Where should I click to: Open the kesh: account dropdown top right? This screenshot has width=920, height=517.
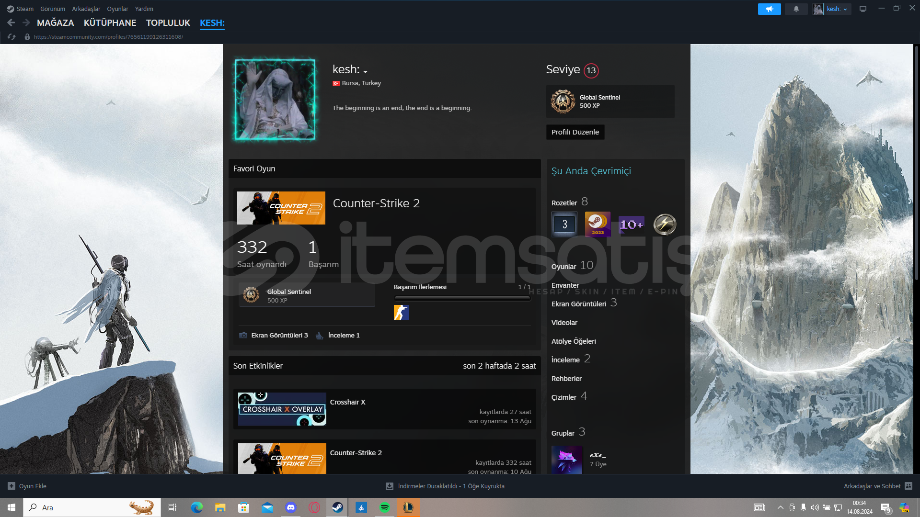coord(837,9)
